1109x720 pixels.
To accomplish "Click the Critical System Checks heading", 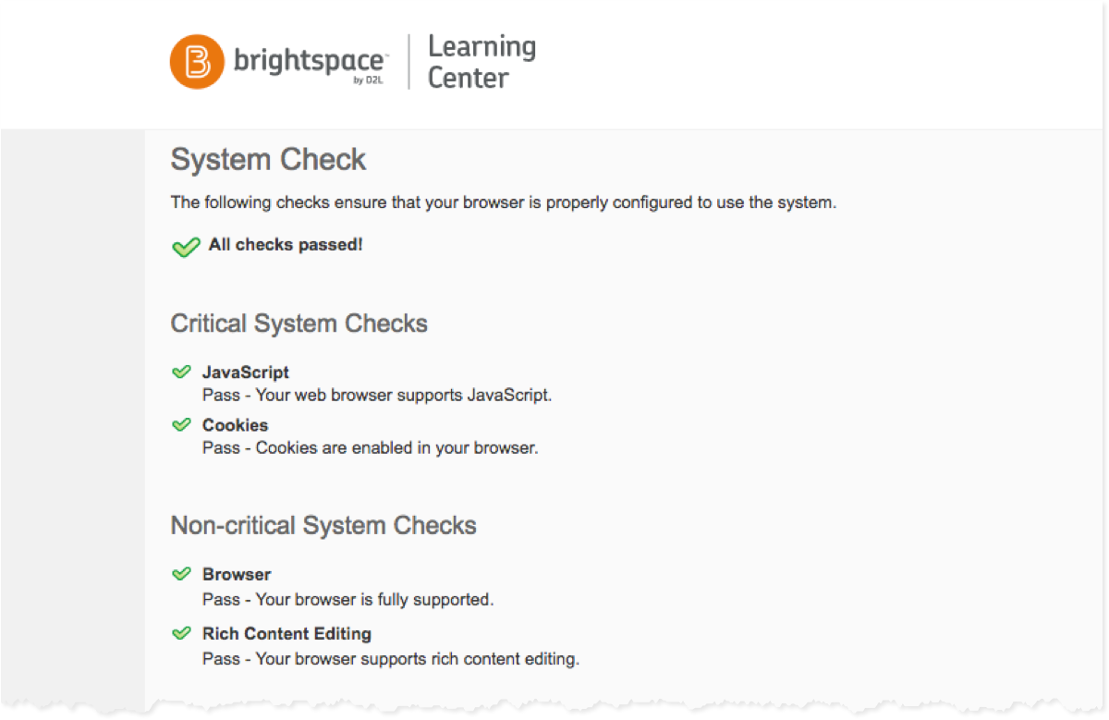I will [299, 323].
